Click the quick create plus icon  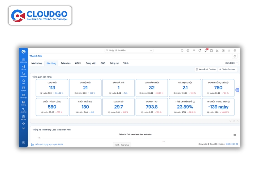coord(188,51)
